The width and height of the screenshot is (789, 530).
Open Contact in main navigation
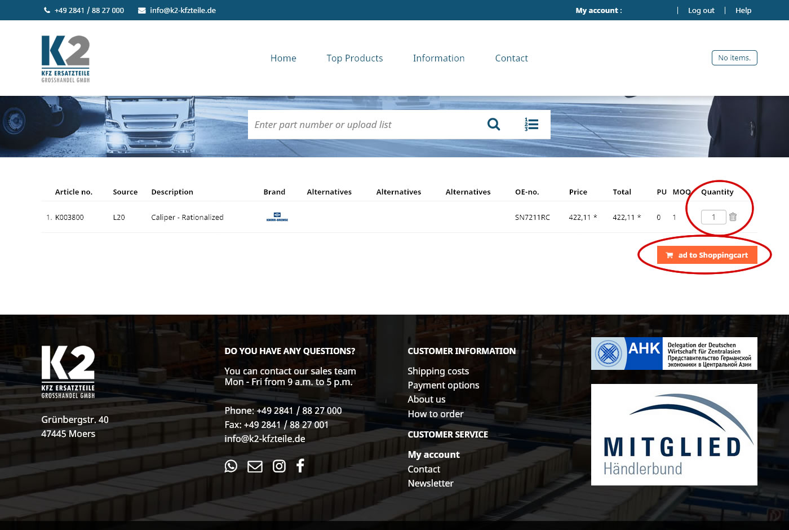[512, 58]
